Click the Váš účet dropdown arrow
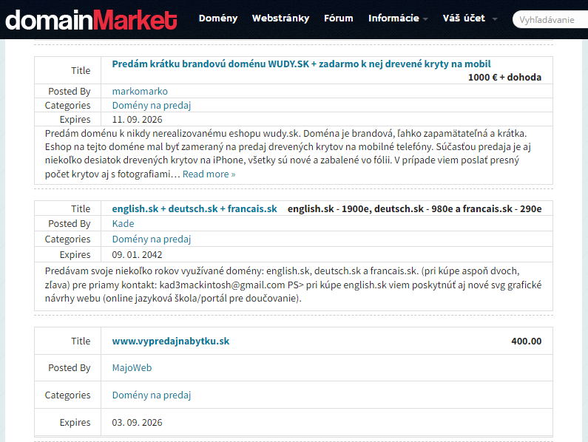588x442 pixels. tap(495, 19)
